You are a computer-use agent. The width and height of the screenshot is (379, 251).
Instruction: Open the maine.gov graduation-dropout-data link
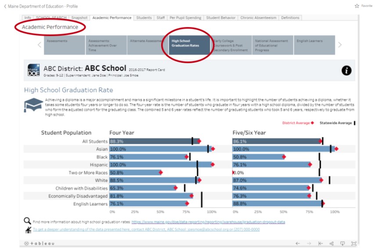tap(208, 222)
